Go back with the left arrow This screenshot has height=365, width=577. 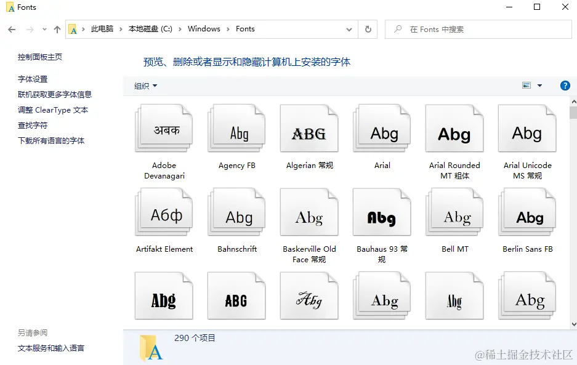point(12,30)
